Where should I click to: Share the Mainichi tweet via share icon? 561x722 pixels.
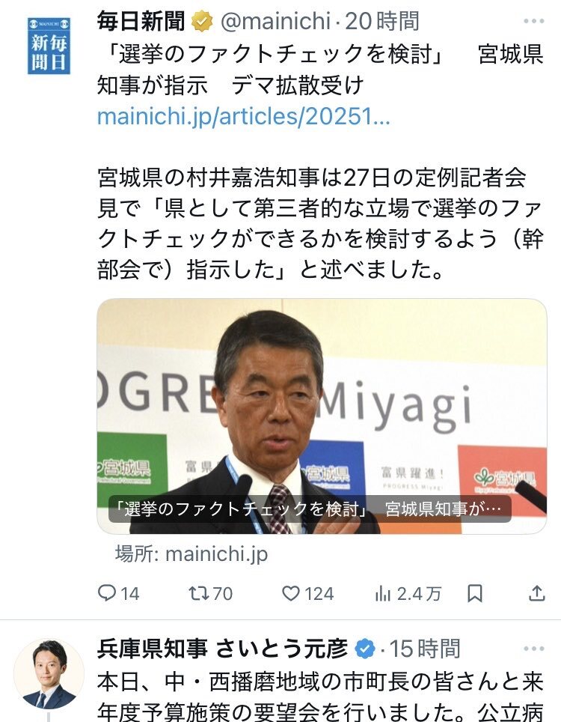(536, 593)
